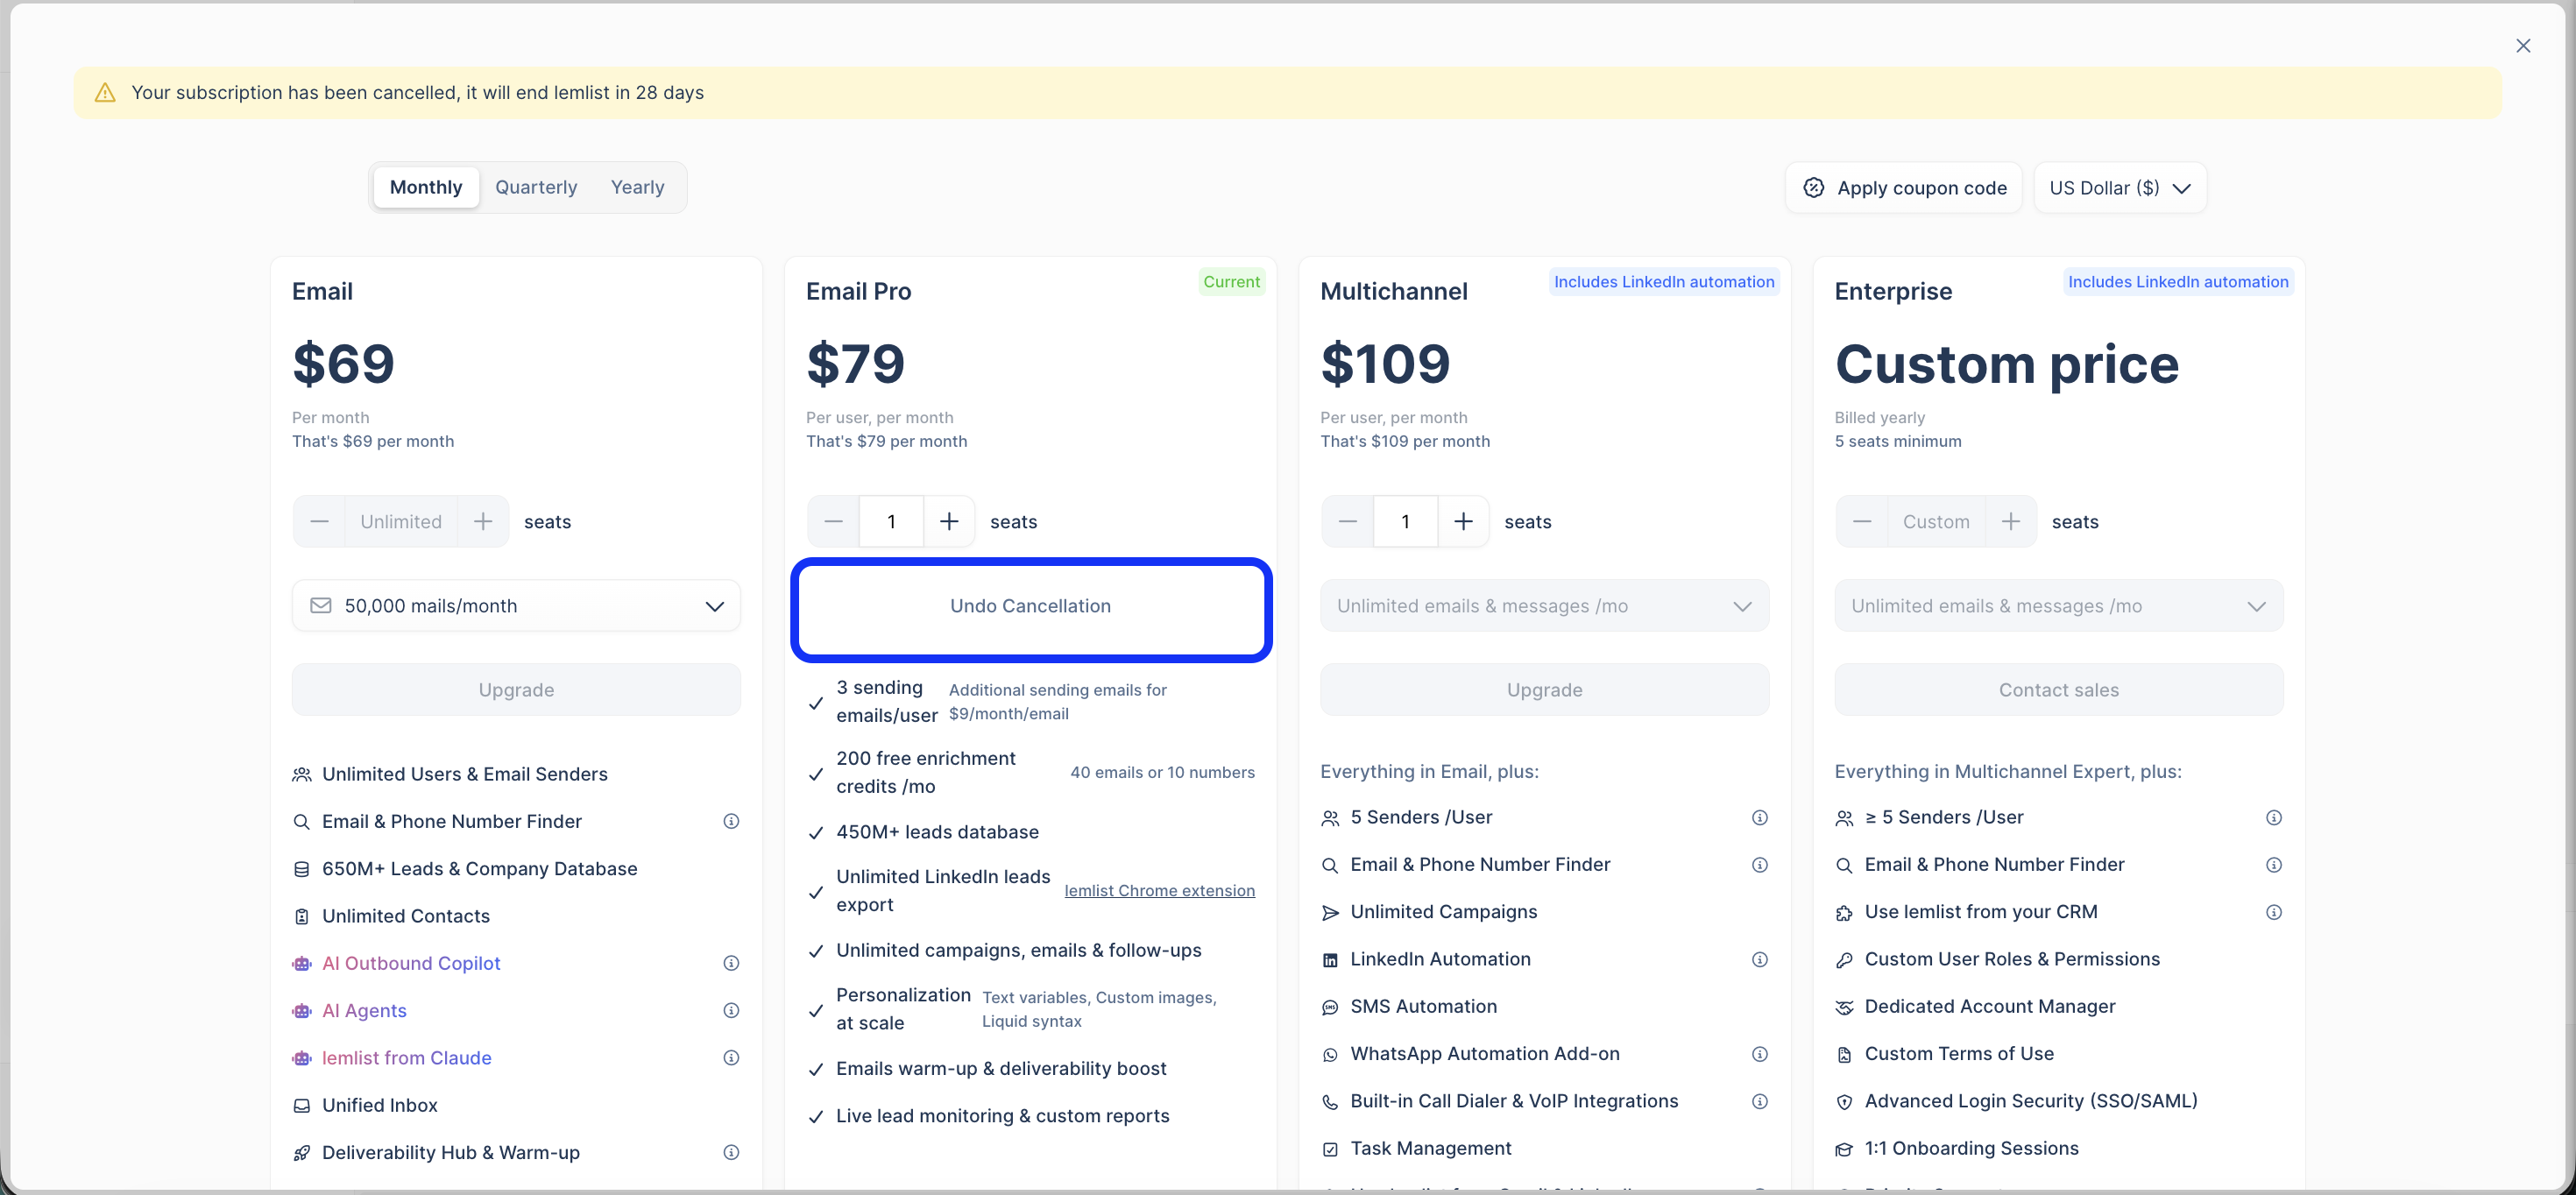Click the Multichannel seats number field

pos(1405,522)
